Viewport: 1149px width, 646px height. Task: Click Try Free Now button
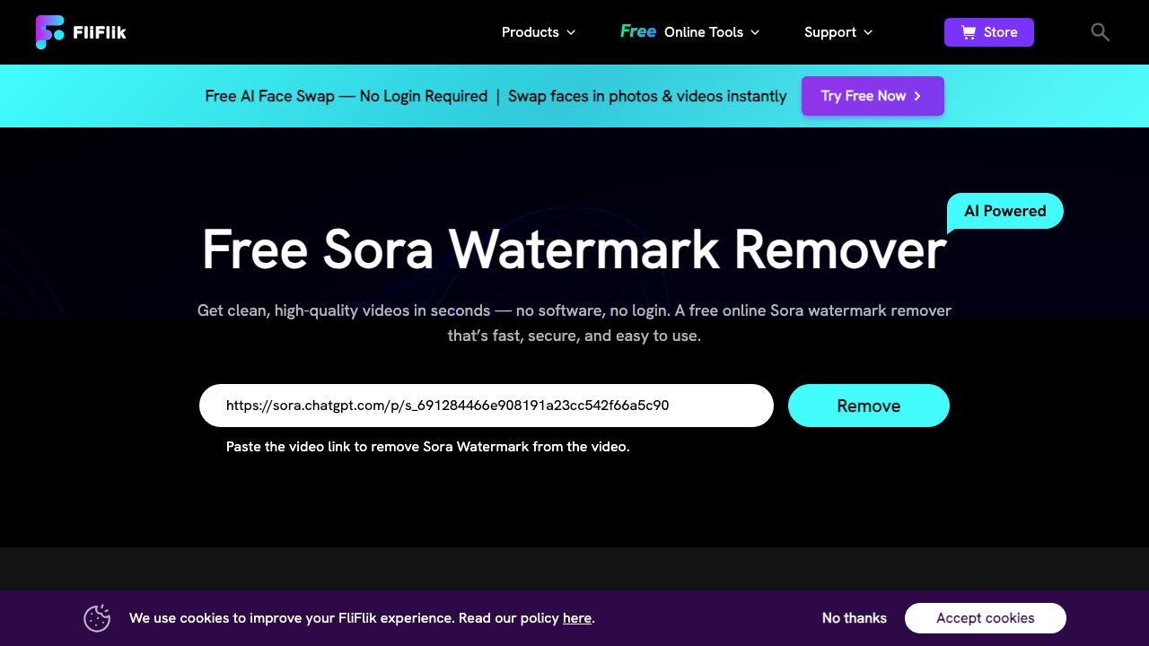(x=873, y=96)
